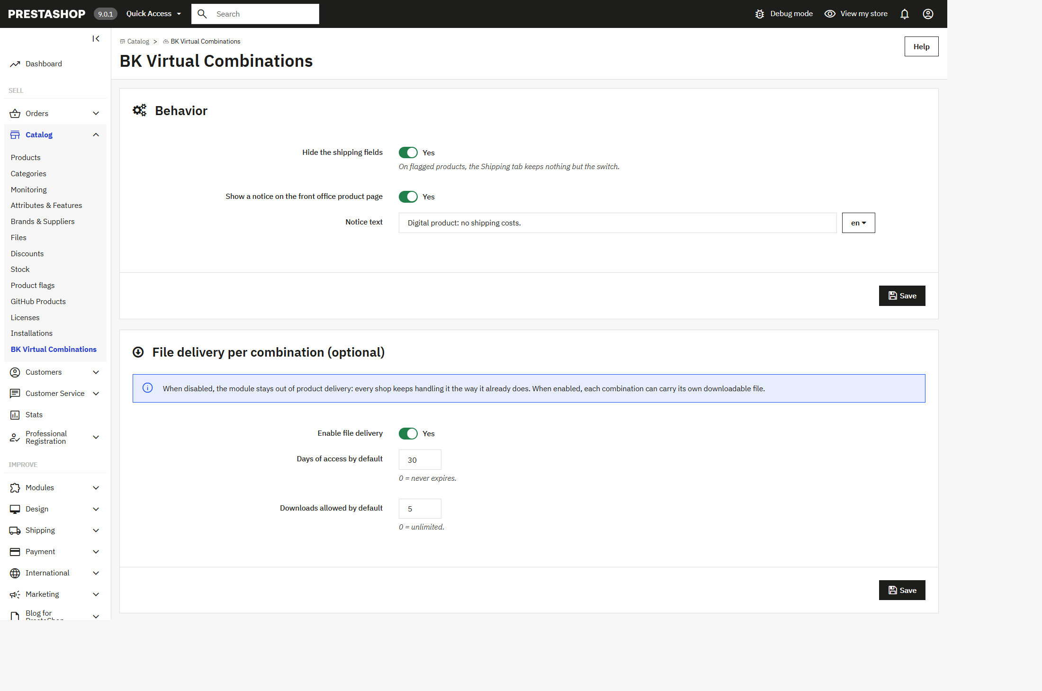
Task: Expand the Customer Service chevron
Action: [96, 394]
